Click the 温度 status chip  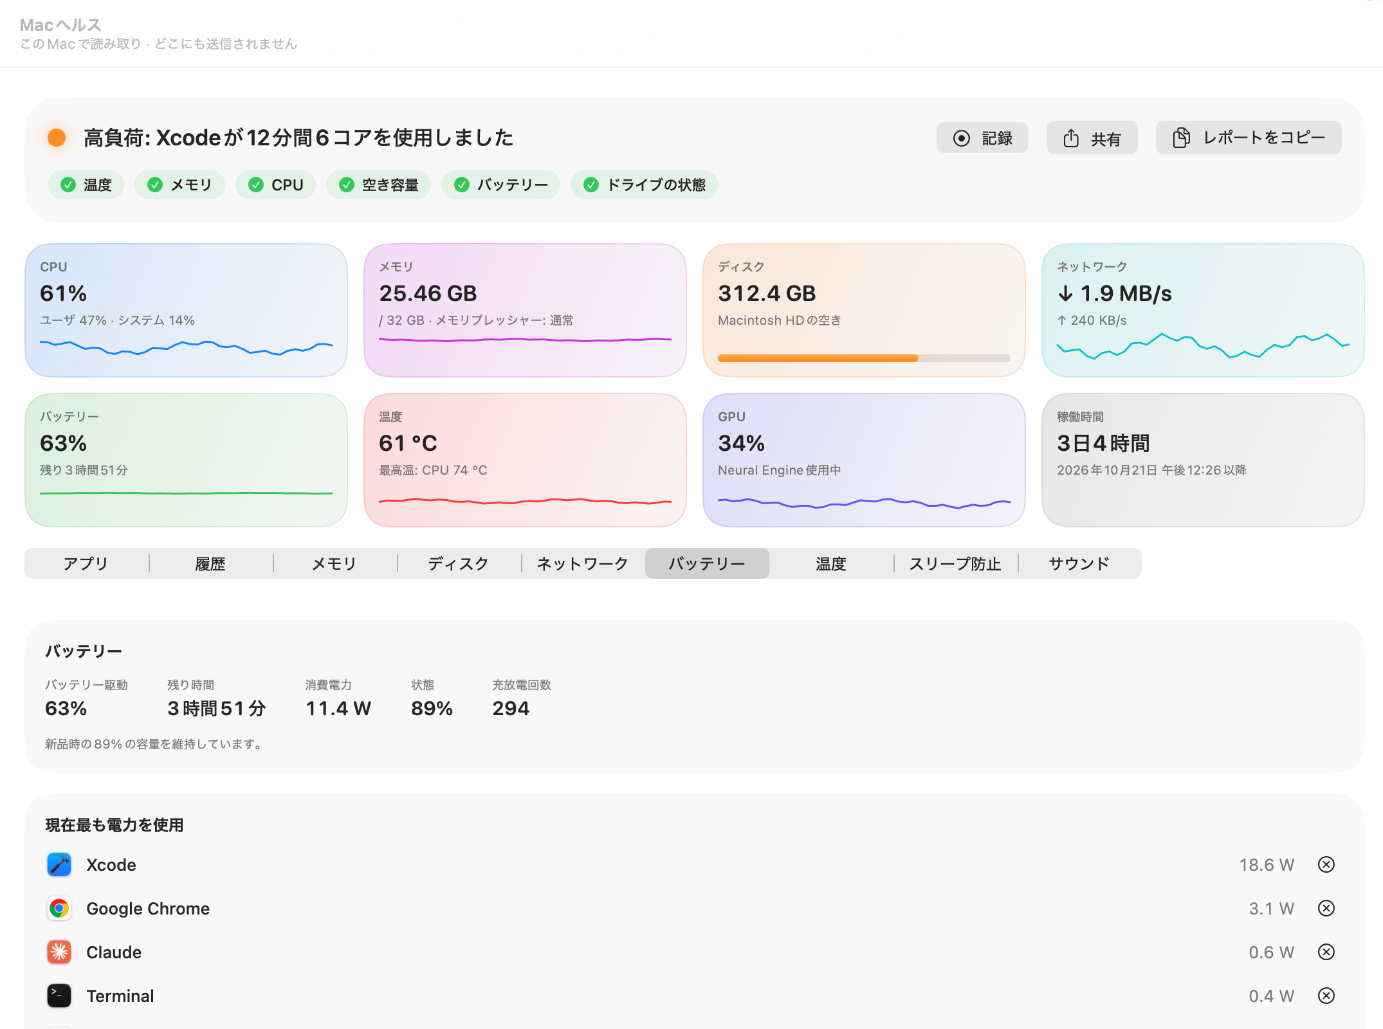tap(86, 185)
